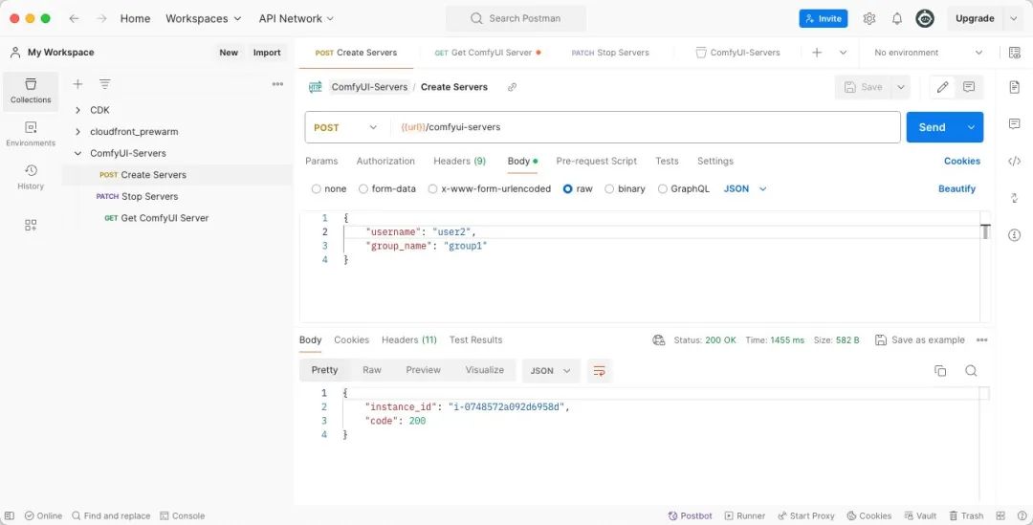Open the user avatar menu

tap(925, 18)
